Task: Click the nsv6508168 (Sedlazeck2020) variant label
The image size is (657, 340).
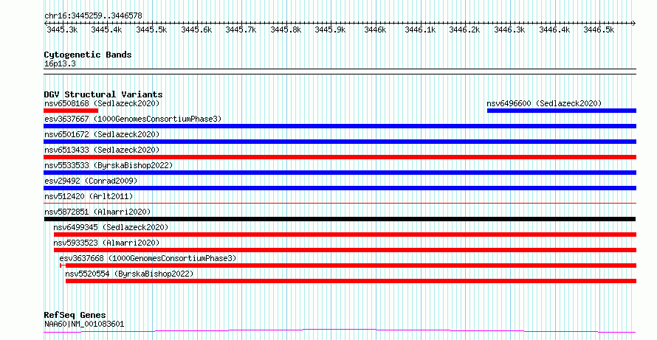Action: pos(102,103)
